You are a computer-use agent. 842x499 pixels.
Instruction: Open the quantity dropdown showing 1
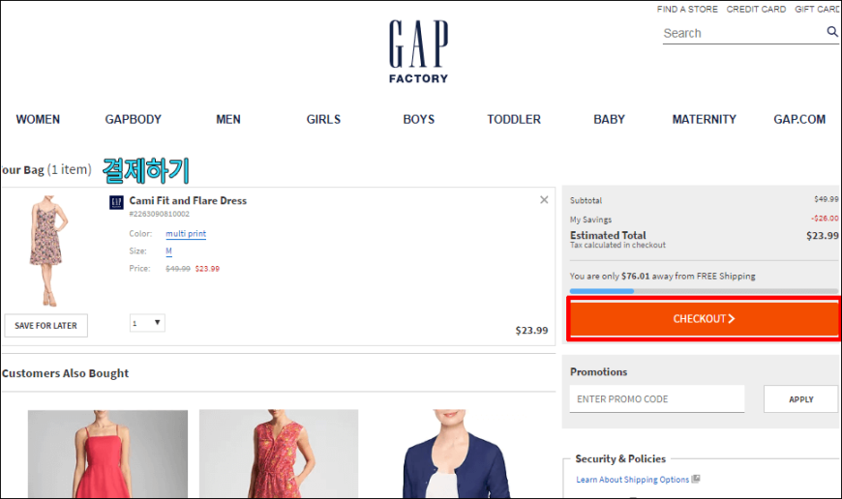(147, 323)
